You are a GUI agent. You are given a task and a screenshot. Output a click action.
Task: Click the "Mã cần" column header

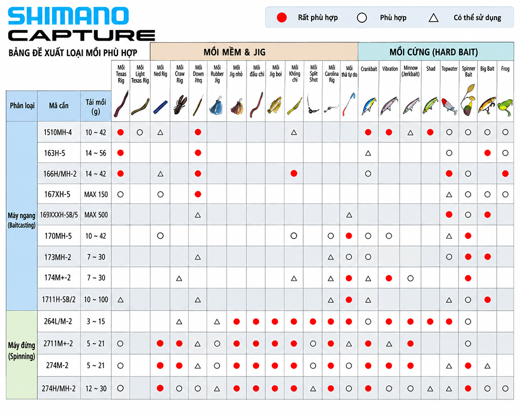pyautogui.click(x=59, y=106)
